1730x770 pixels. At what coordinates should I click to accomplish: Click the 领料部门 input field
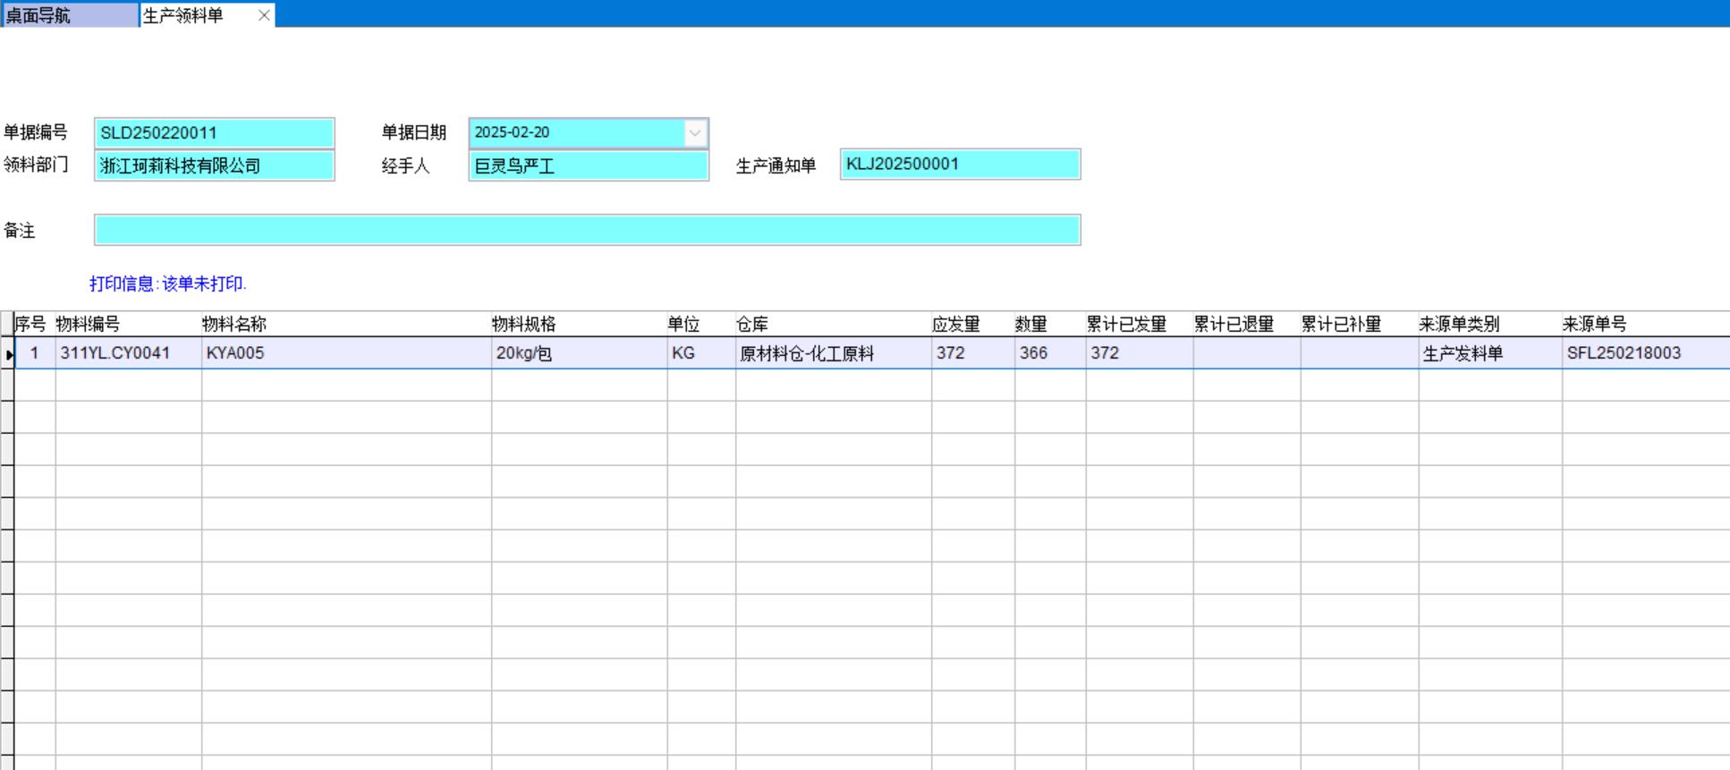(214, 166)
